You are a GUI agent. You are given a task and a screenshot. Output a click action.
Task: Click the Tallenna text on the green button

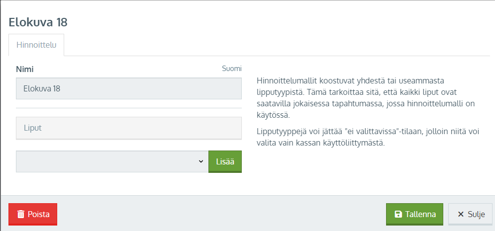pyautogui.click(x=420, y=215)
